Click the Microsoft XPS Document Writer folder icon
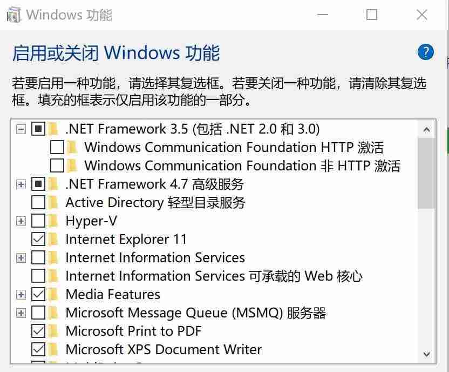 54,349
